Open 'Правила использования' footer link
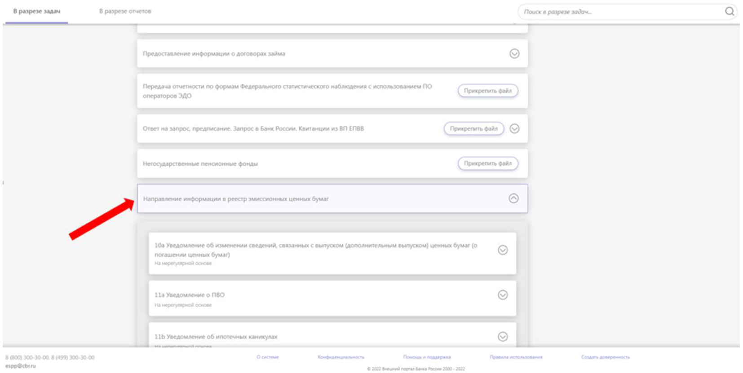This screenshot has height=373, width=743. pyautogui.click(x=516, y=357)
